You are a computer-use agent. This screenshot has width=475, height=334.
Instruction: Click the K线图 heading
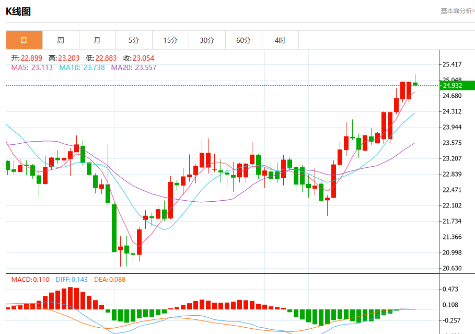pos(18,11)
